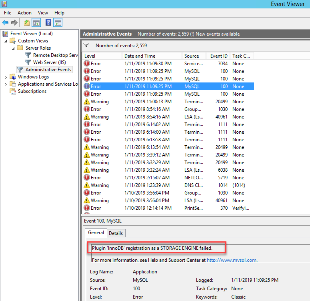The height and width of the screenshot is (301, 310).
Task: Click the Custom Views folder icon
Action: click(13, 41)
